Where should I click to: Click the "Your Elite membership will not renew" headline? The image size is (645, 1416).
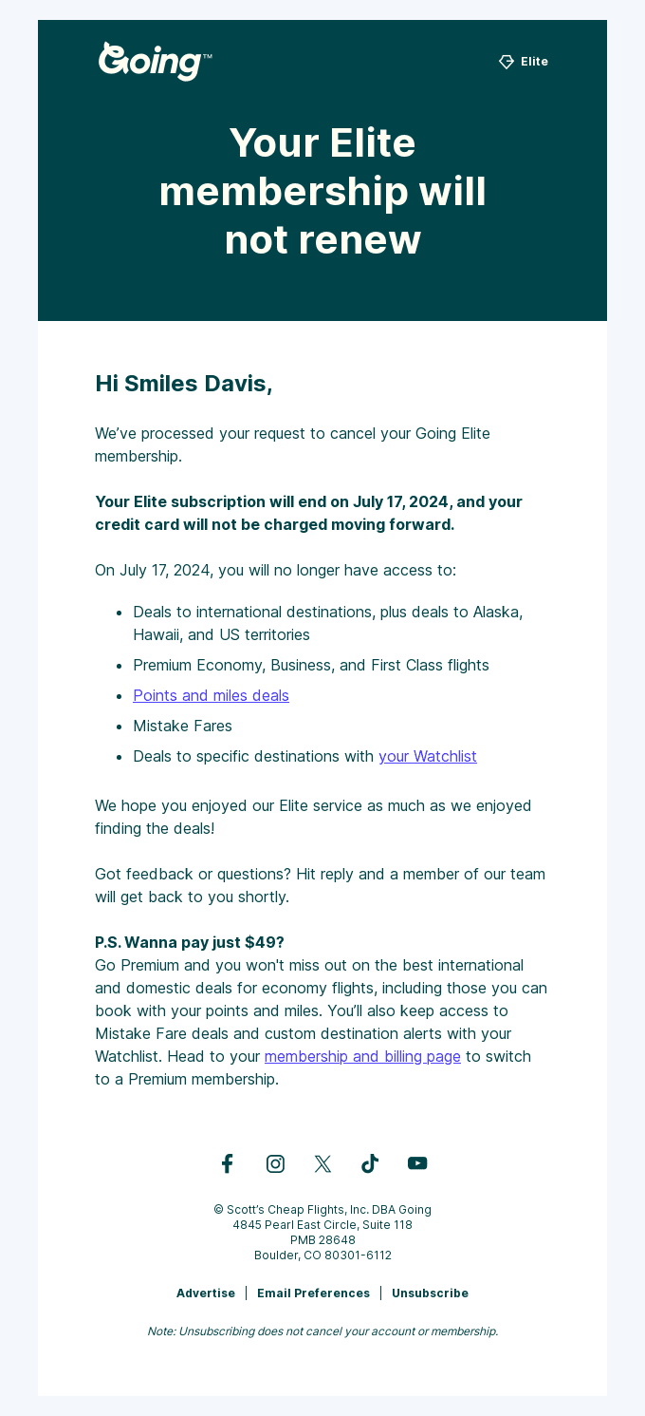click(322, 191)
